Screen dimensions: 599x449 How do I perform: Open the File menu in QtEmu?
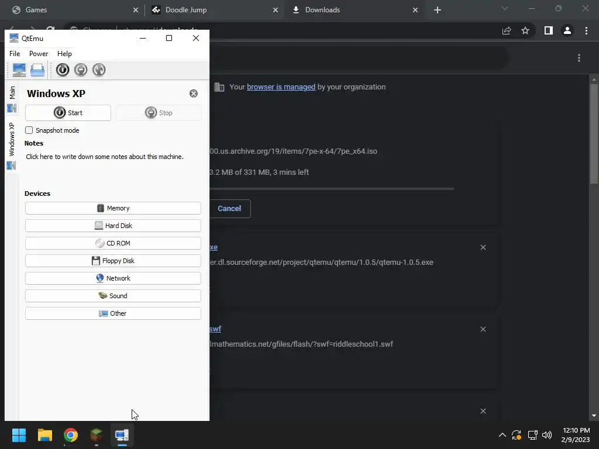click(x=15, y=54)
